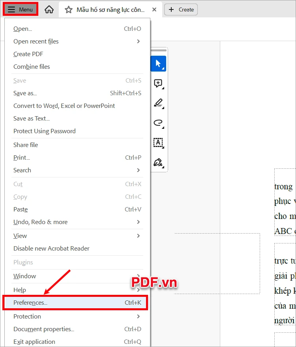Click Disable new Acrobat Reader
Image resolution: width=296 pixels, height=347 pixels.
(x=77, y=249)
